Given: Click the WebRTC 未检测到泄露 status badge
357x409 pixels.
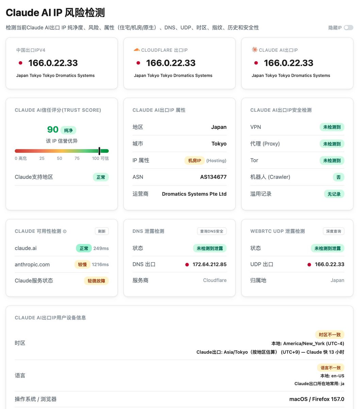Looking at the screenshot, I should pyautogui.click(x=327, y=248).
